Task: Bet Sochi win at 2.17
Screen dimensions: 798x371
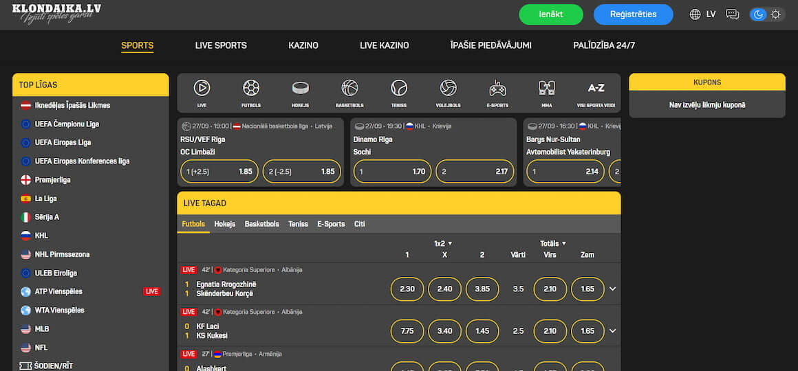Action: tap(475, 172)
